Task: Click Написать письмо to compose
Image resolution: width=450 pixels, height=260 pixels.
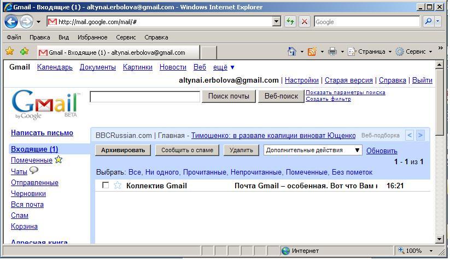Action: point(42,133)
